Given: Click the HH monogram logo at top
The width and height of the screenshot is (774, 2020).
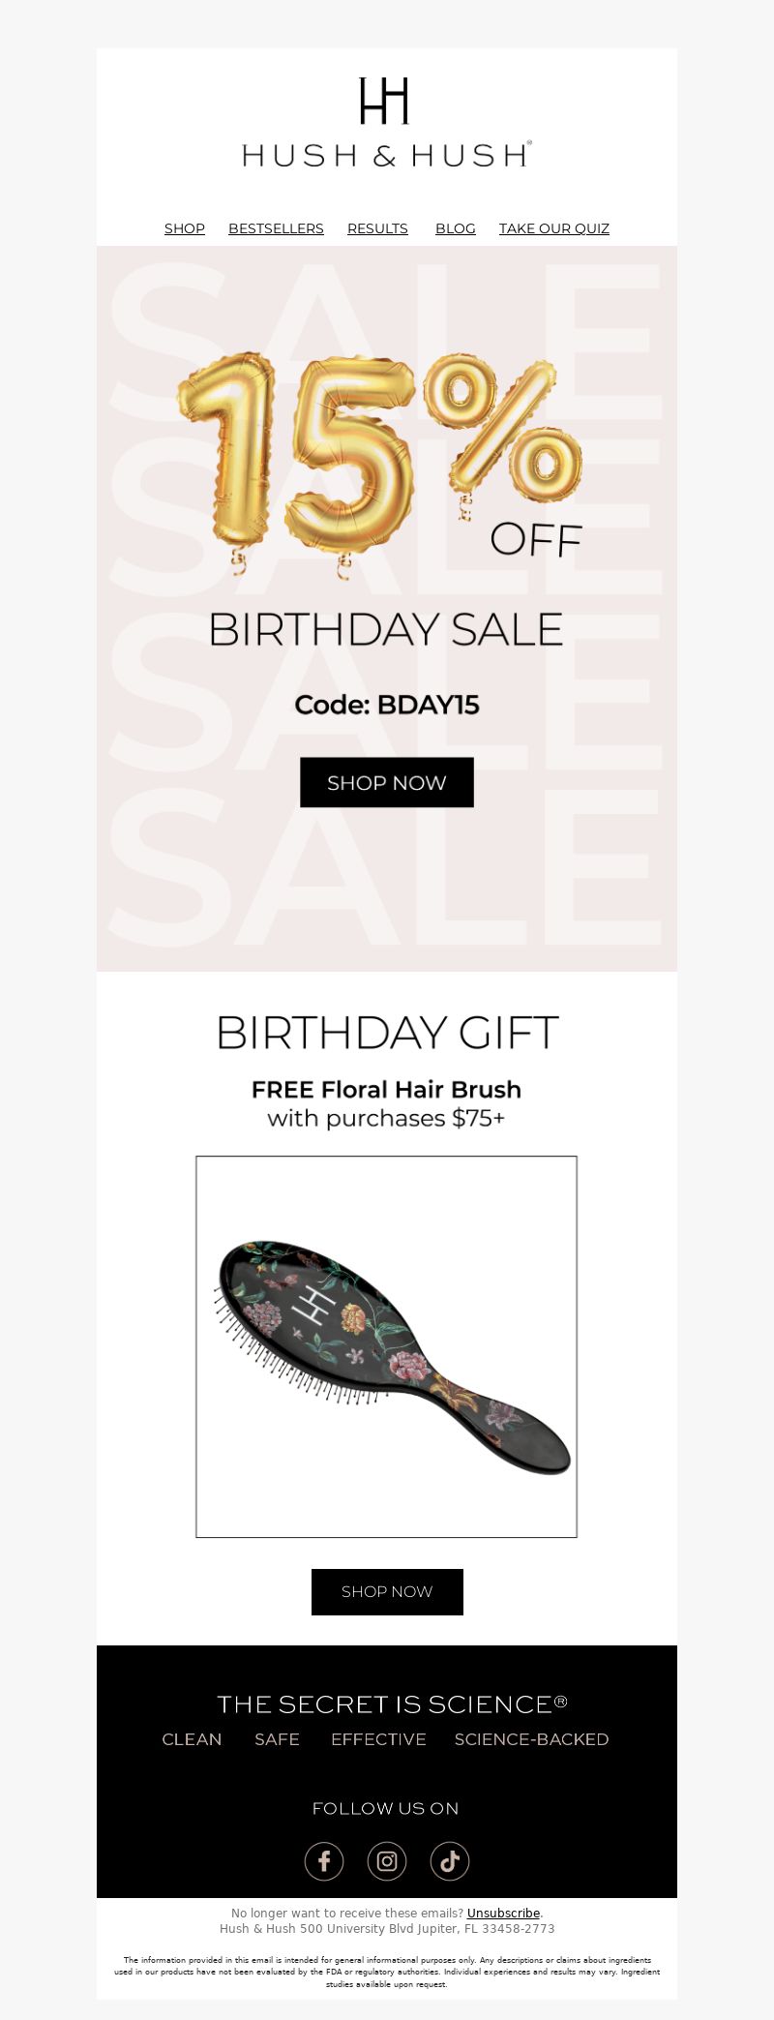Looking at the screenshot, I should coord(385,101).
